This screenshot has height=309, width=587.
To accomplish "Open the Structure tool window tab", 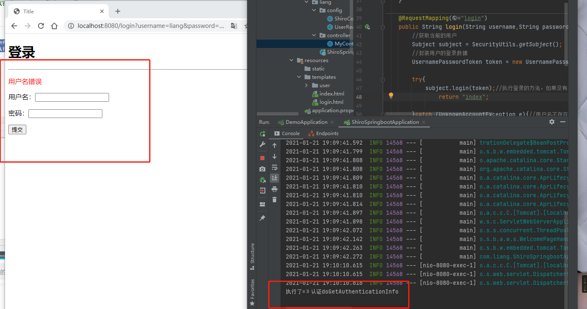I will coord(252,256).
